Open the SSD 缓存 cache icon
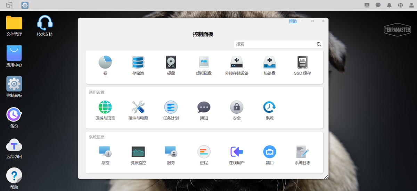The width and height of the screenshot is (417, 191). click(302, 62)
